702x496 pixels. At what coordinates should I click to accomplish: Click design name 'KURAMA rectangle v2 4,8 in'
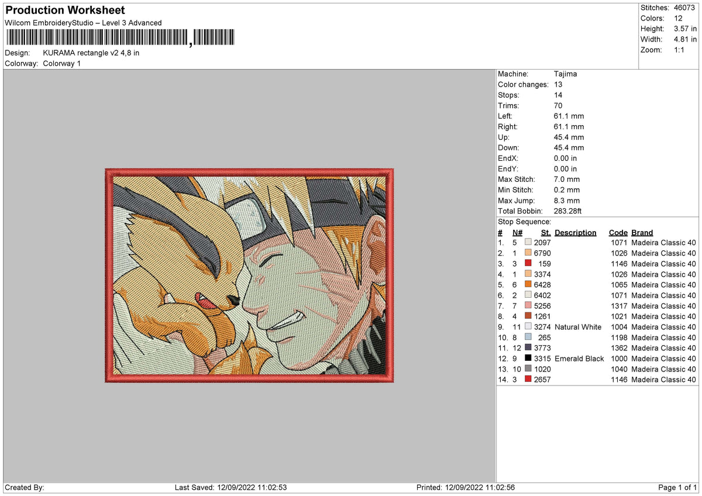point(91,53)
